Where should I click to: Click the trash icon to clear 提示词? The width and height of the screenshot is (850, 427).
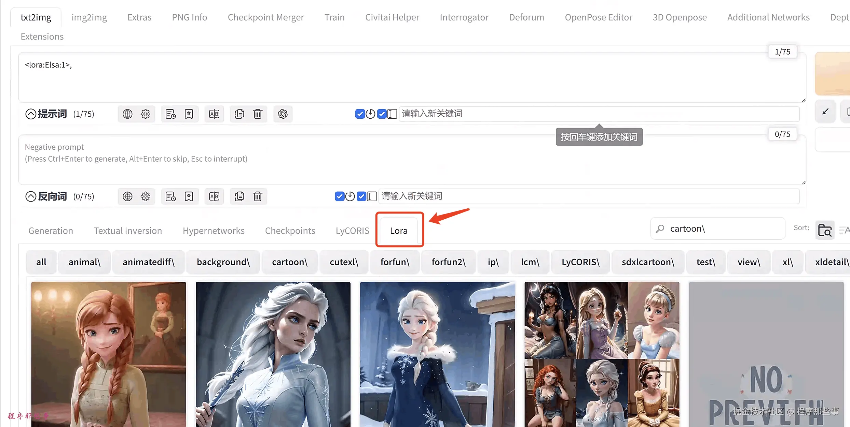[x=258, y=114]
